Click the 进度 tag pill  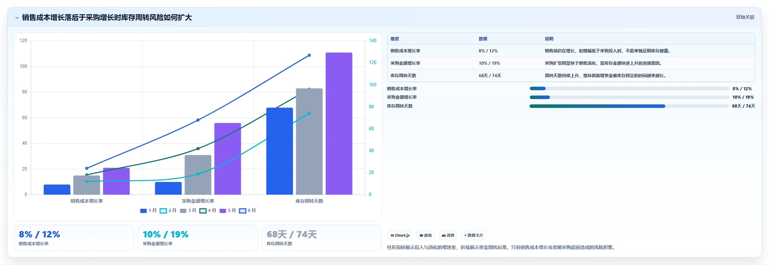click(448, 235)
